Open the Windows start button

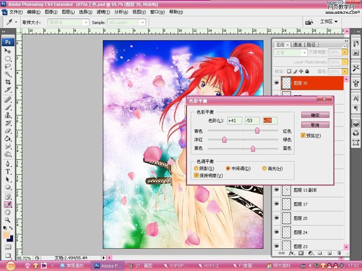[x=10, y=266]
